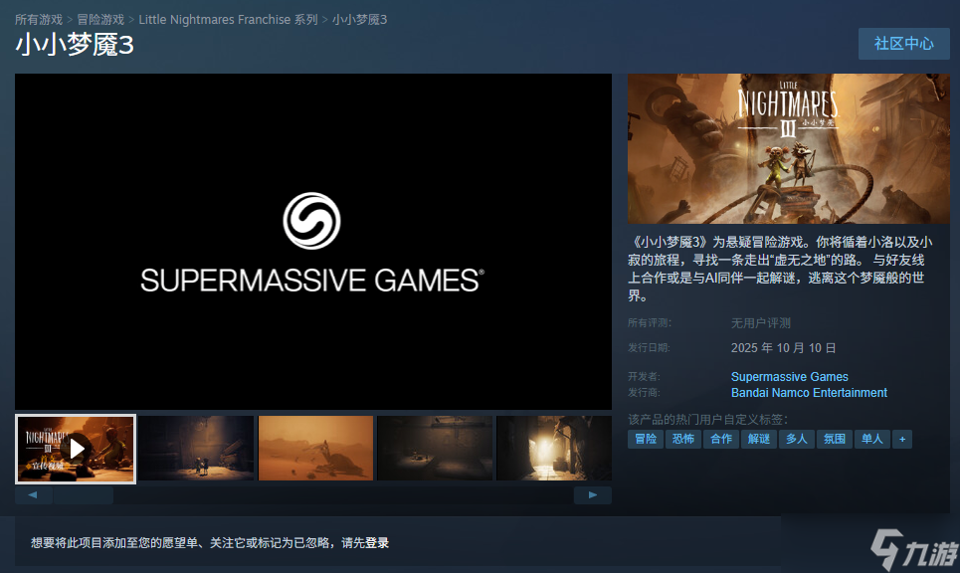
Task: Play the trailer video thumbnail
Action: click(x=76, y=448)
